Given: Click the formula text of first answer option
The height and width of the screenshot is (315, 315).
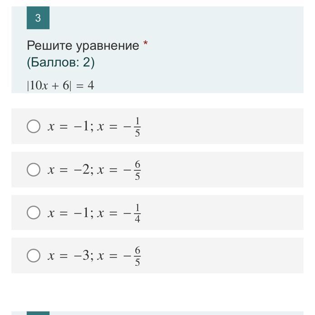Looking at the screenshot, I should pyautogui.click(x=94, y=127).
